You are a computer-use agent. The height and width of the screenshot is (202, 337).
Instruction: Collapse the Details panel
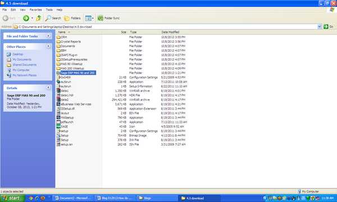tap(48, 88)
